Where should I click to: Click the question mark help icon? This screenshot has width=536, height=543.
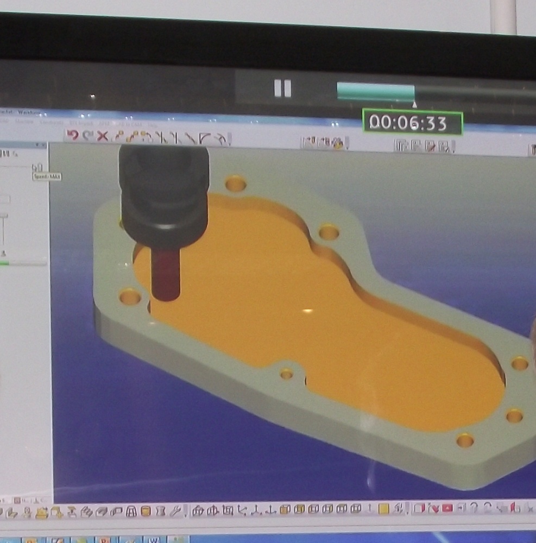point(474,508)
